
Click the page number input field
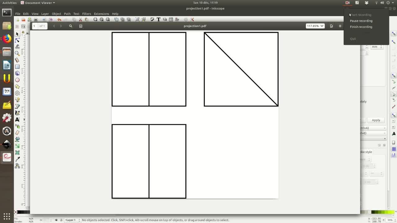coord(34,26)
